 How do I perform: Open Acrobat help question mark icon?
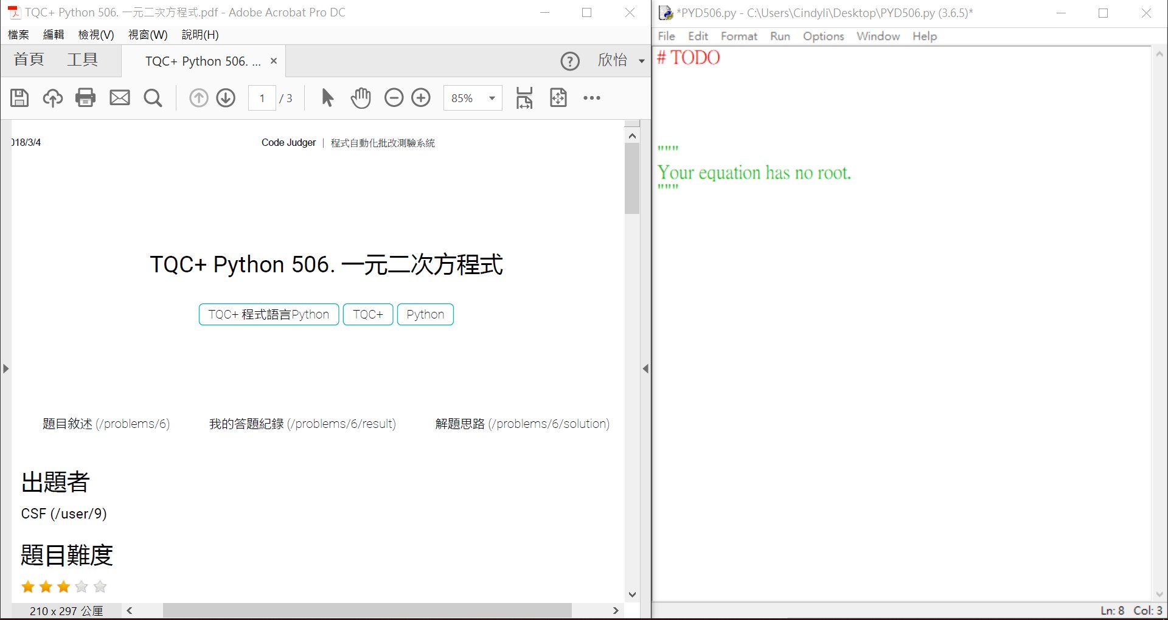[x=570, y=61]
